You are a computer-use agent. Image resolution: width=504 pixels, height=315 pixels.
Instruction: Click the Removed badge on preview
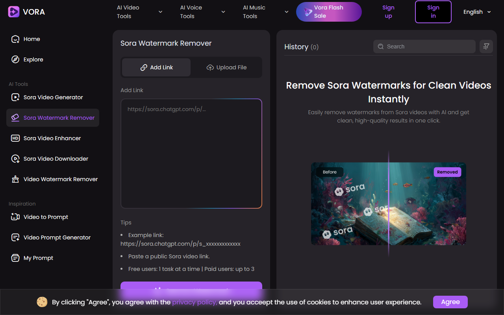[x=447, y=172]
